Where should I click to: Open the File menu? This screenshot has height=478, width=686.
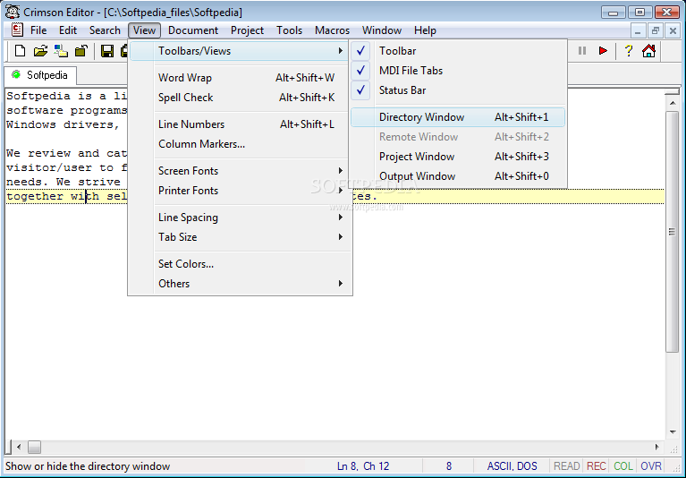point(38,30)
